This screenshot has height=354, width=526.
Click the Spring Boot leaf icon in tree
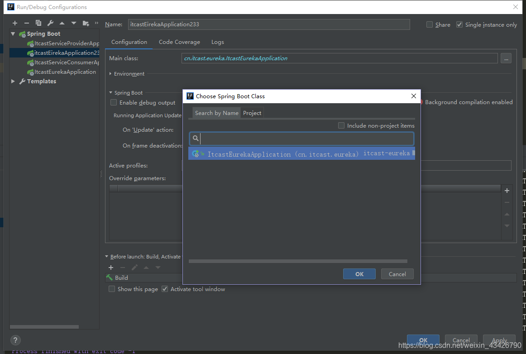[23, 34]
